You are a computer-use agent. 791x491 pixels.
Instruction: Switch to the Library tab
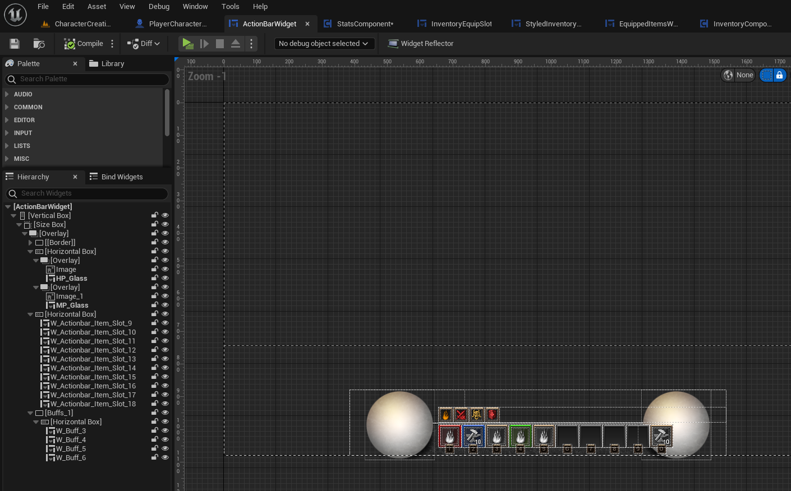pyautogui.click(x=107, y=64)
